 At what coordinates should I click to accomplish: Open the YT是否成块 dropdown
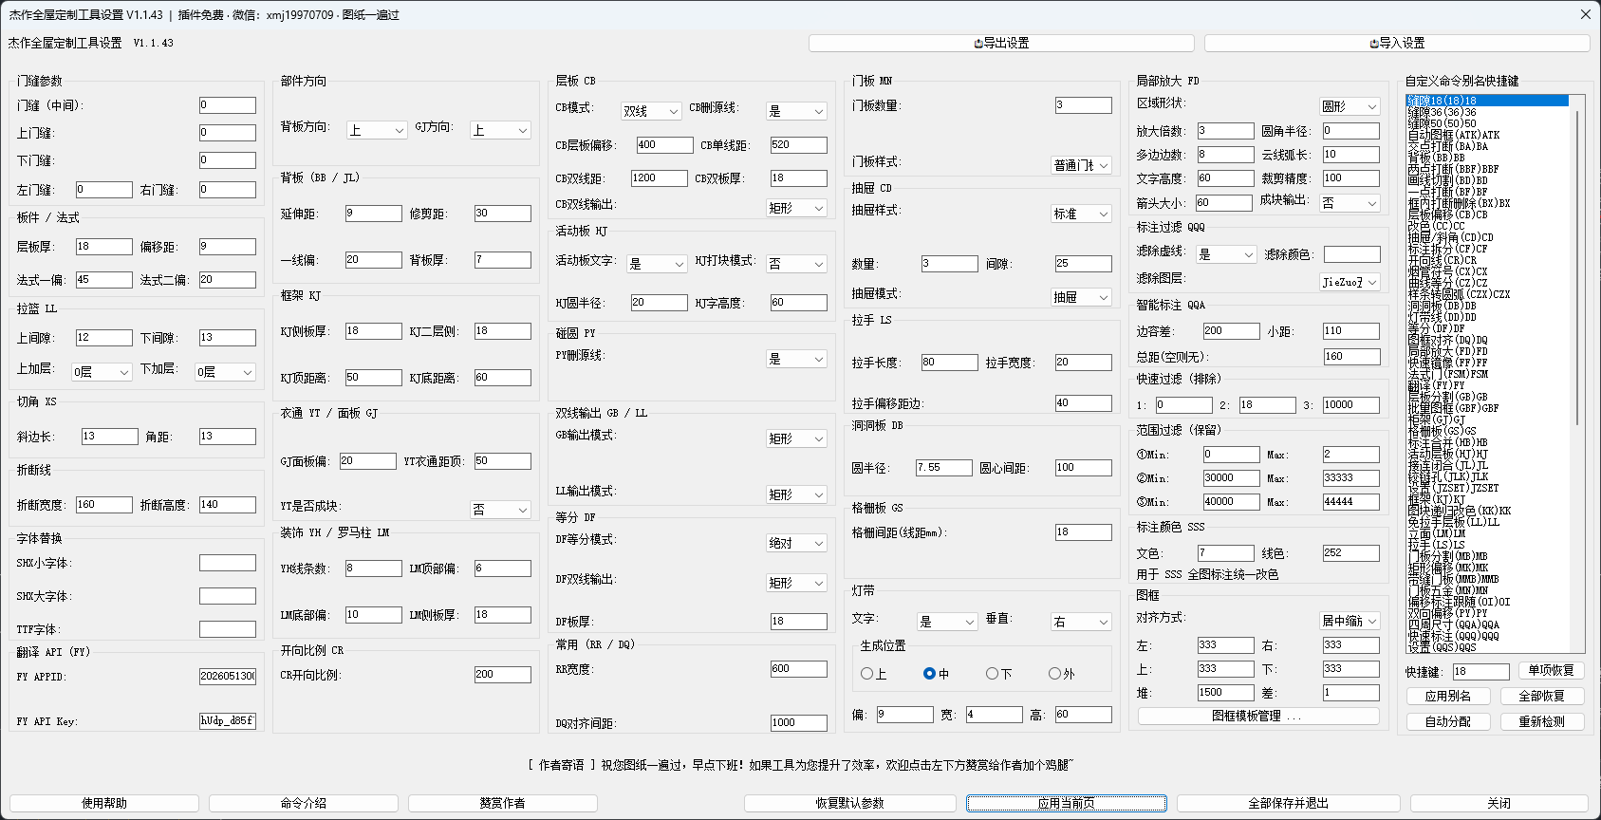point(500,510)
